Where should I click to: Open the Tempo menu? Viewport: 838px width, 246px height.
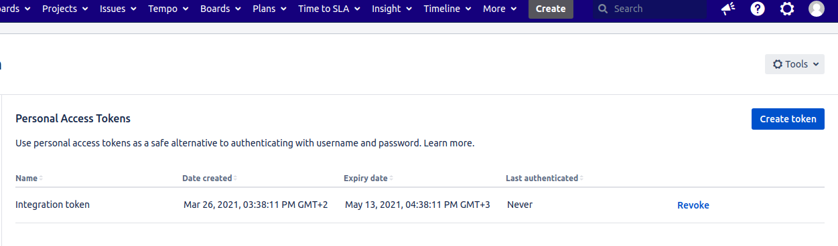[x=168, y=9]
